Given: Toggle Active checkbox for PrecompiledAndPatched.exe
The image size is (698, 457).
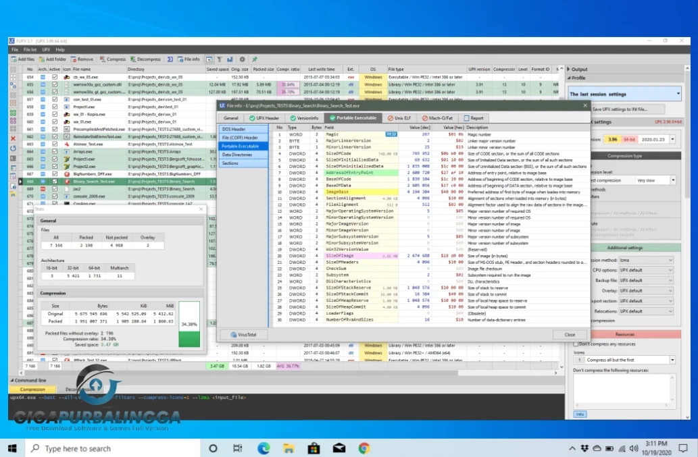Looking at the screenshot, I should pyautogui.click(x=55, y=129).
